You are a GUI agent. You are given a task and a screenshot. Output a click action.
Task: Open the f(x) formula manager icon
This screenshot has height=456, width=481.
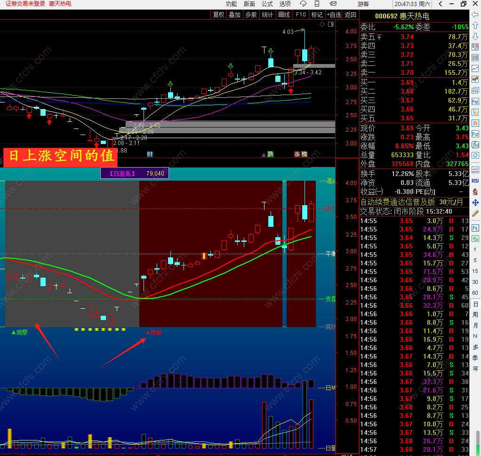click(x=475, y=145)
